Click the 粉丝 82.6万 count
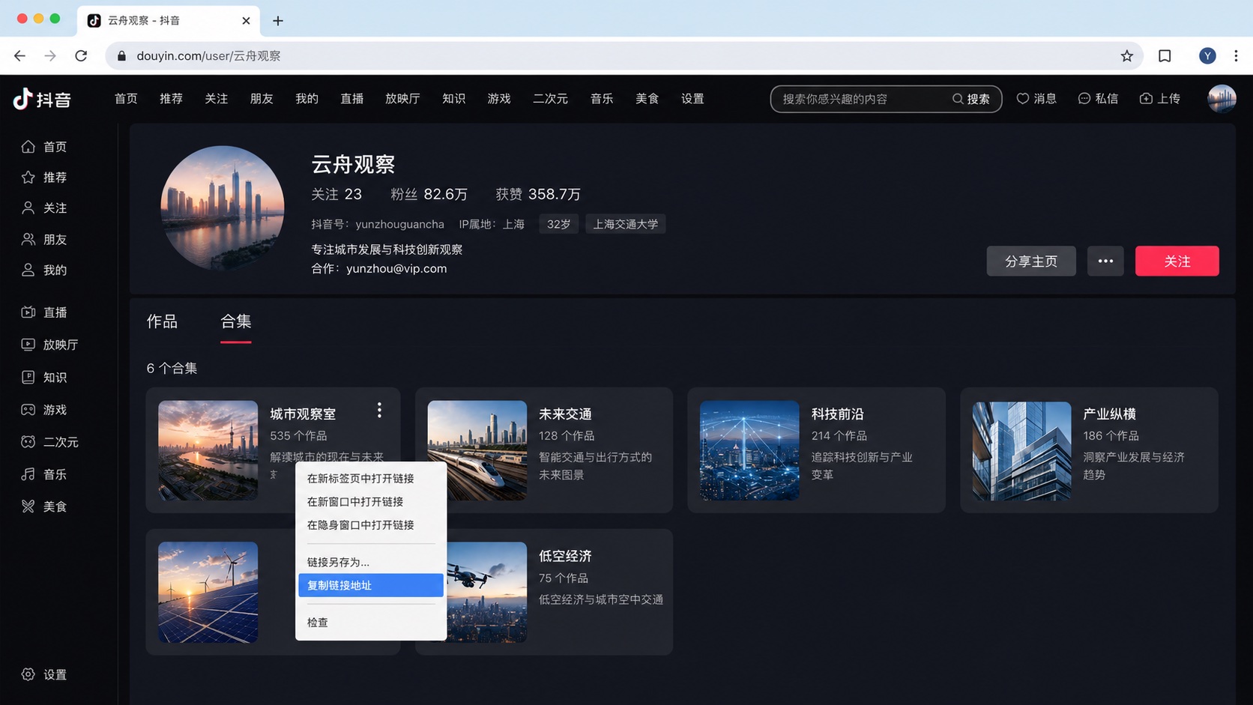This screenshot has width=1253, height=705. tap(429, 194)
